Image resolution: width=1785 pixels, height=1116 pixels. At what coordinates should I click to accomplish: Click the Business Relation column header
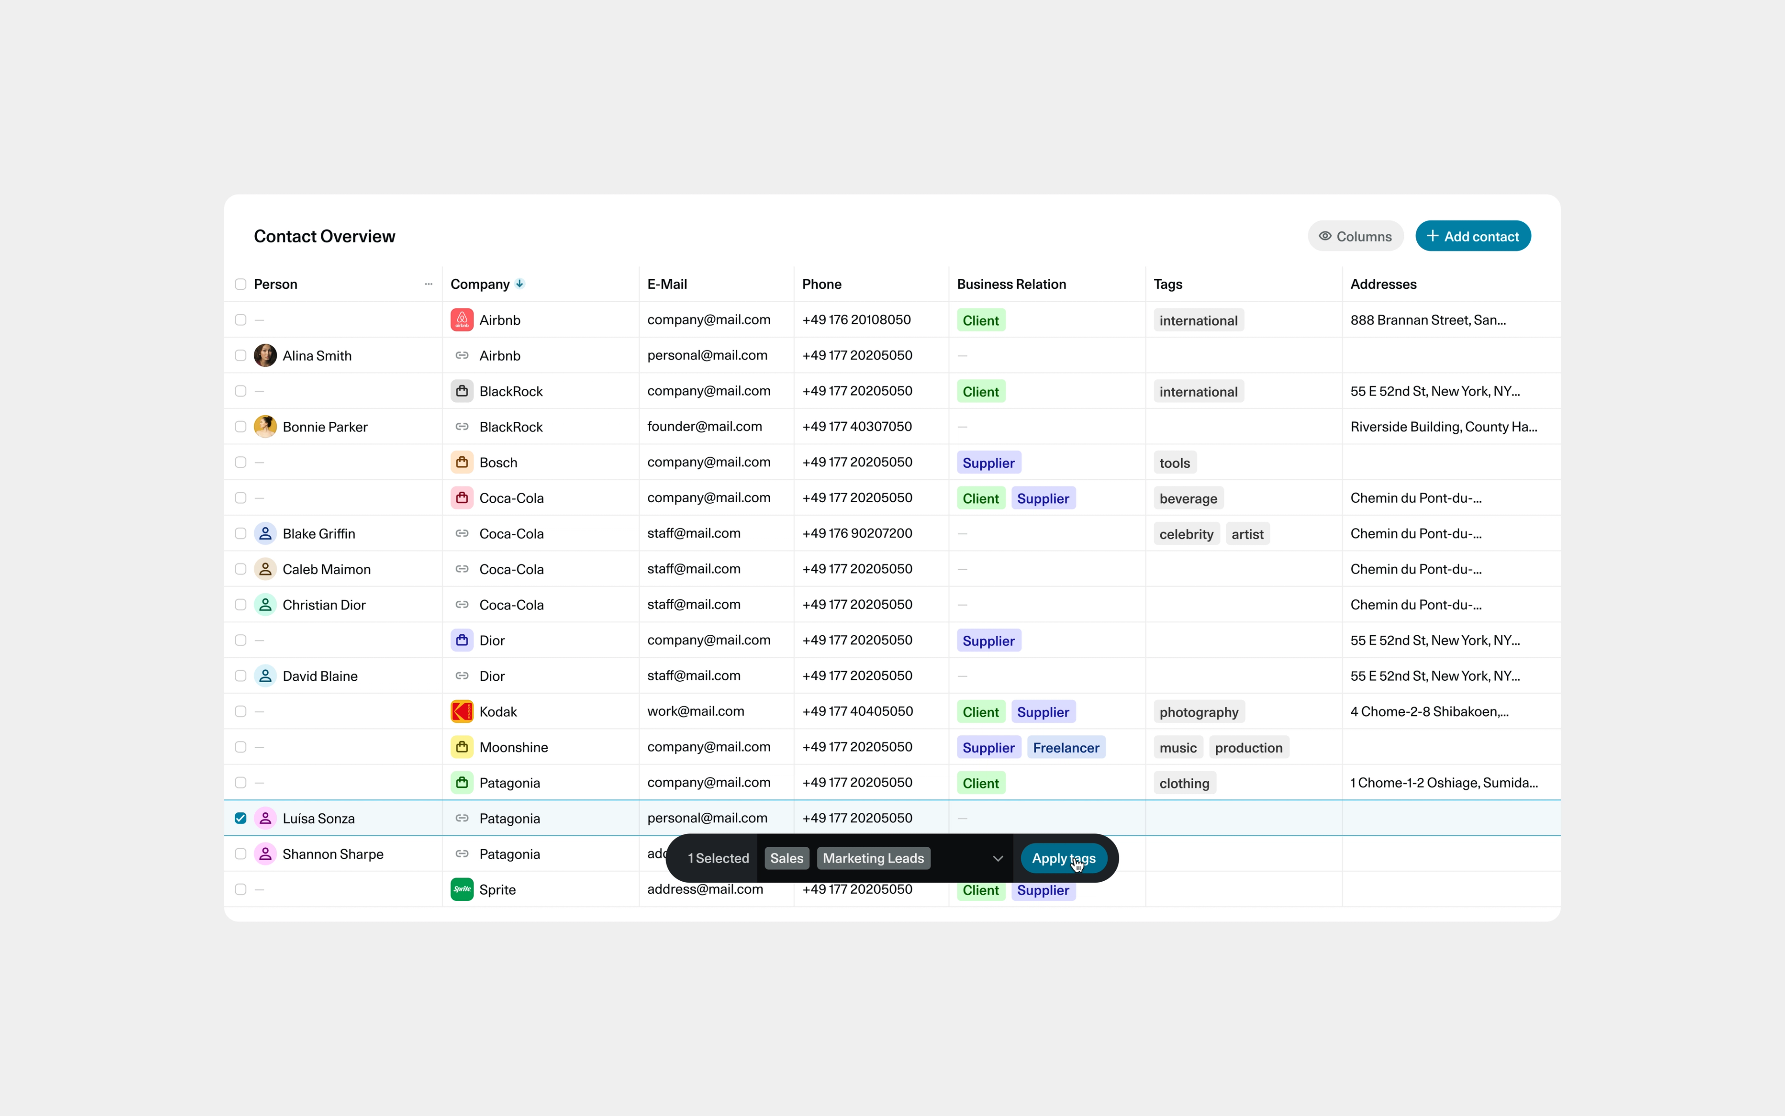[1011, 284]
